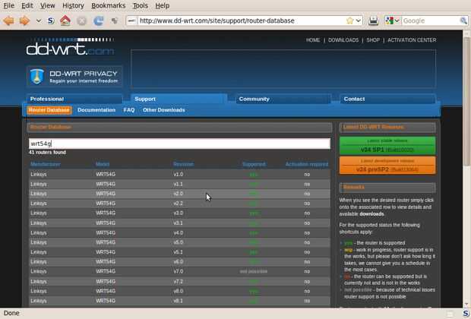Image resolution: width=471 pixels, height=319 pixels.
Task: Go back with the orange Back arrow
Action: click(x=8, y=21)
